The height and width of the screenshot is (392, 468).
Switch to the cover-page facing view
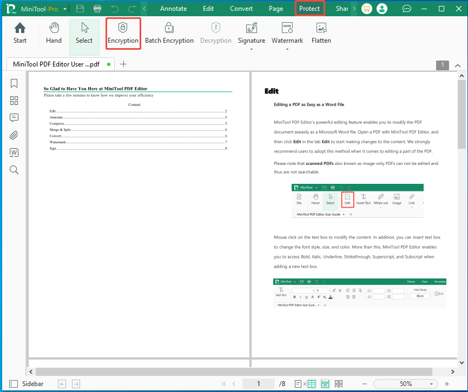point(339,384)
